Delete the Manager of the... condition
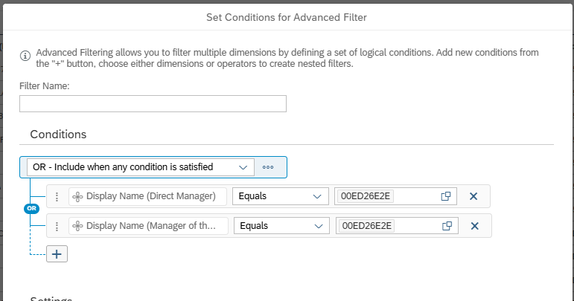Image resolution: width=574 pixels, height=301 pixels. 474,225
